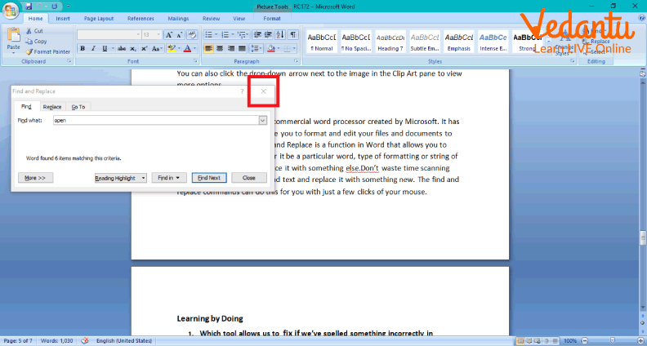Open the Find what history dropdown arrow
The image size is (647, 346).
click(x=262, y=121)
